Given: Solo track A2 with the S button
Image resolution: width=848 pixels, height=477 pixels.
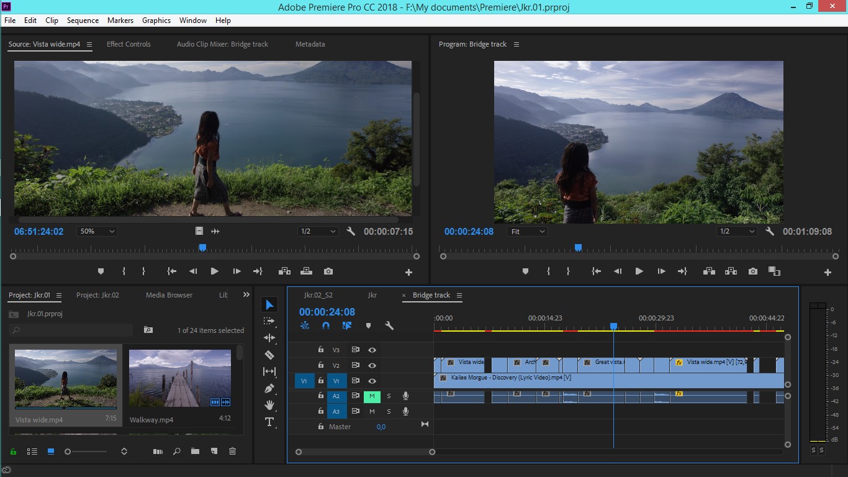Looking at the screenshot, I should tap(389, 396).
